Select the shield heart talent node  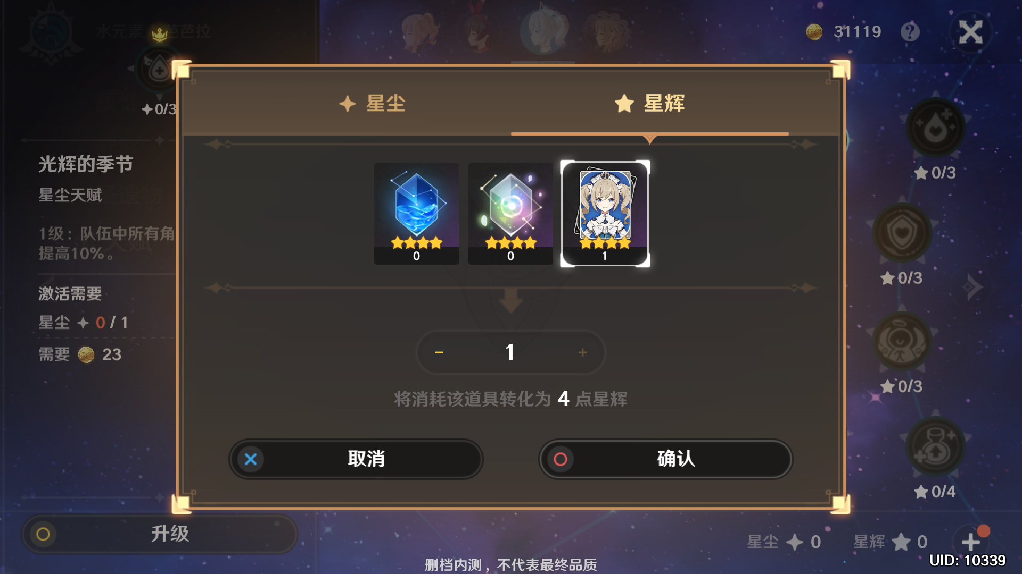point(902,233)
